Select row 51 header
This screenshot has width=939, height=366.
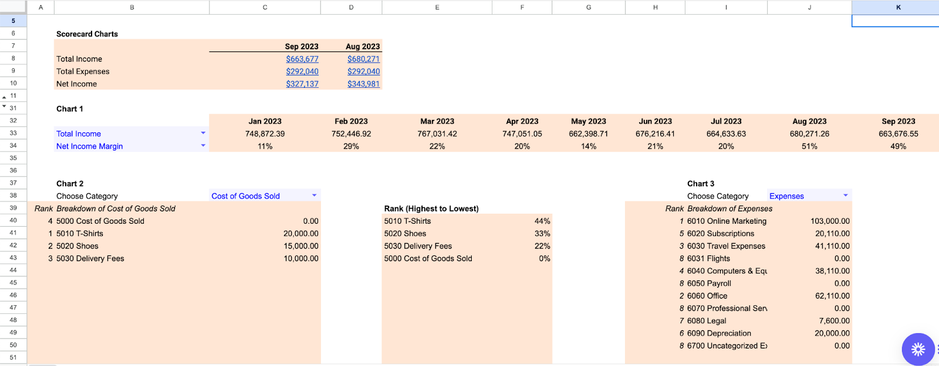(x=13, y=357)
